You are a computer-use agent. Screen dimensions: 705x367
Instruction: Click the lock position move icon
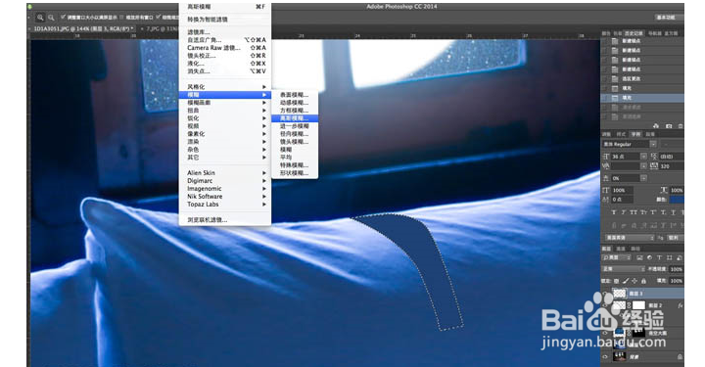(634, 281)
